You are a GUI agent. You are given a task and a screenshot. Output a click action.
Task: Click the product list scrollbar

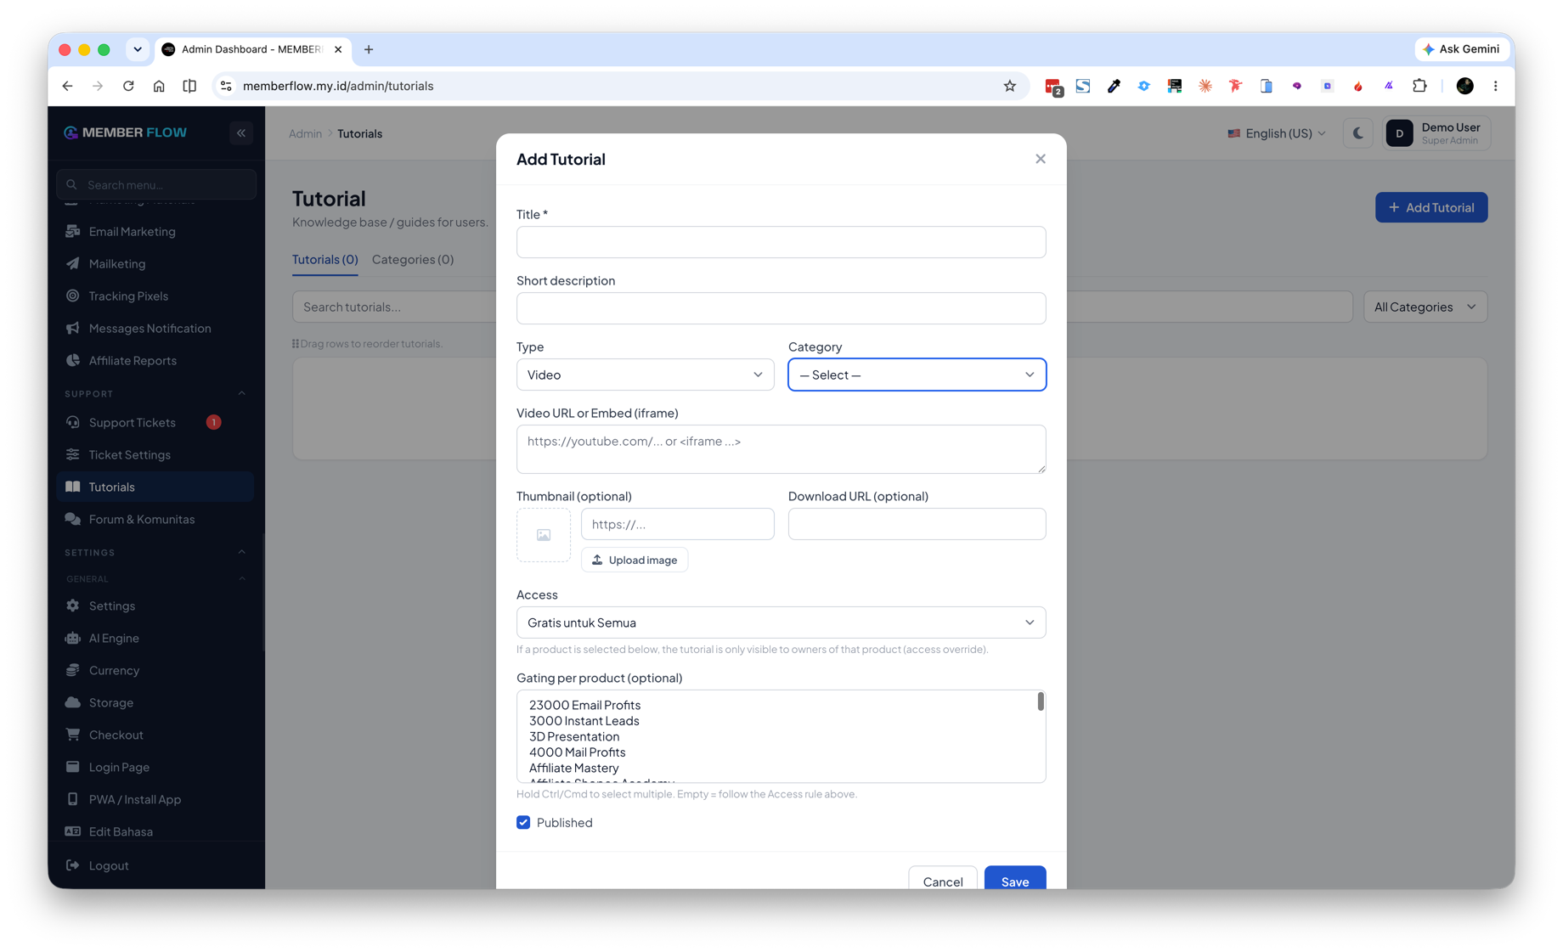(1041, 701)
